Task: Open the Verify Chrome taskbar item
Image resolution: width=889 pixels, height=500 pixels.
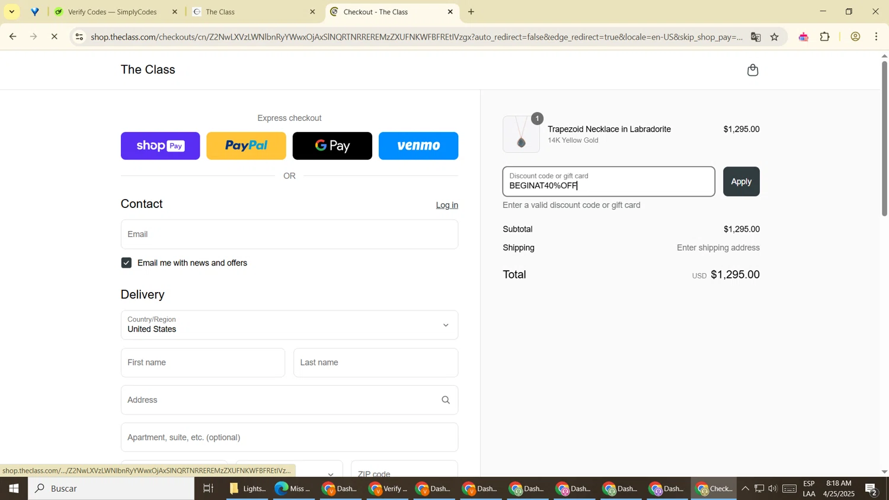Action: (x=388, y=489)
